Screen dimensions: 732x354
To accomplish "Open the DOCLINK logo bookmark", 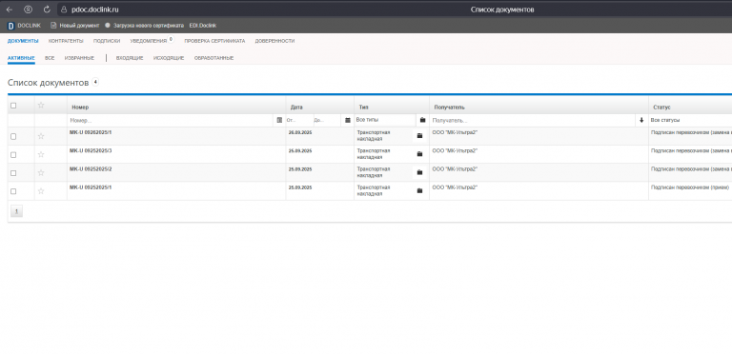I will tap(24, 26).
